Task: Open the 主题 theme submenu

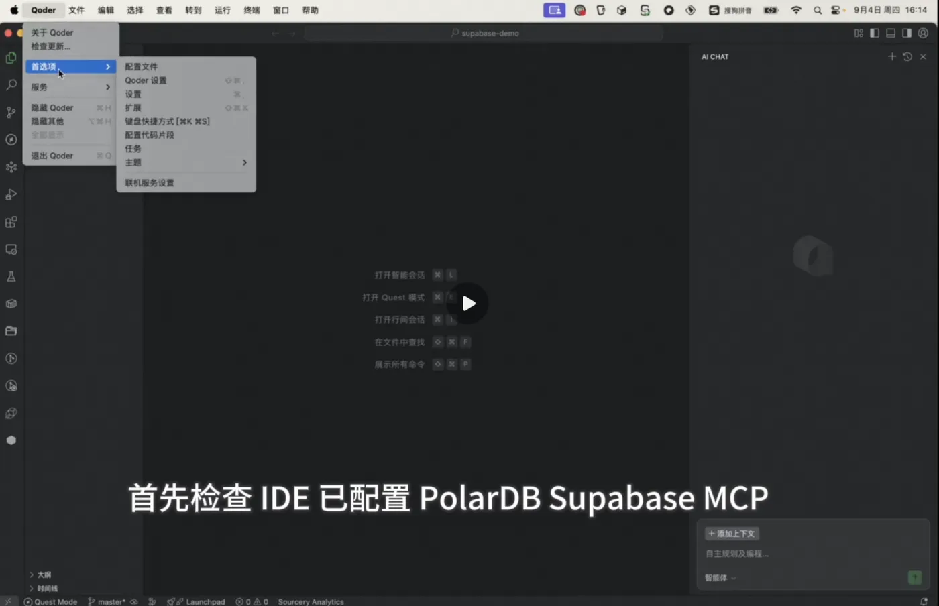Action: [x=186, y=162]
